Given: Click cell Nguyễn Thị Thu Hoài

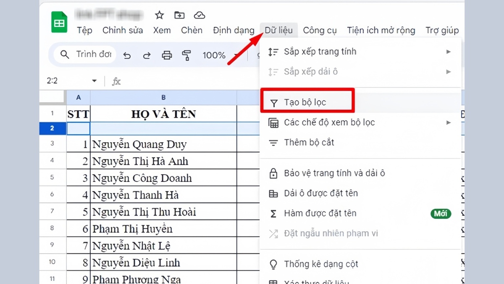Looking at the screenshot, I should (163, 212).
